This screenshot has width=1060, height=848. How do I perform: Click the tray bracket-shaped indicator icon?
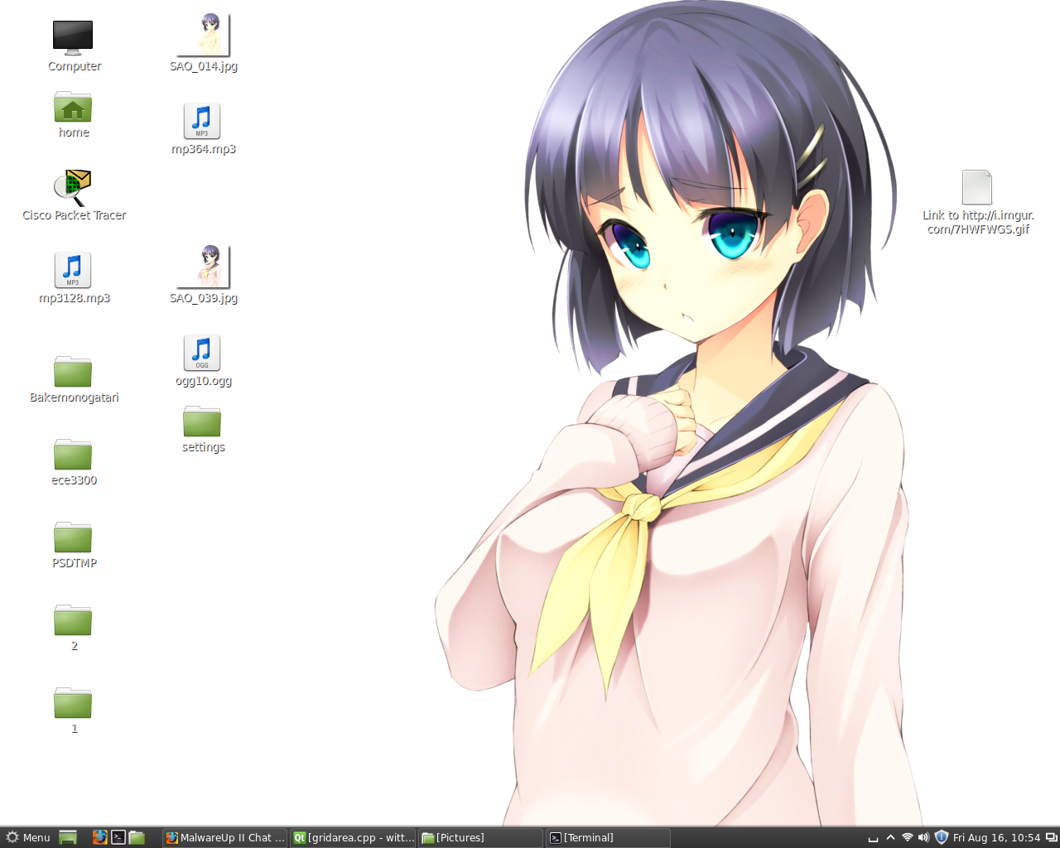(x=873, y=838)
